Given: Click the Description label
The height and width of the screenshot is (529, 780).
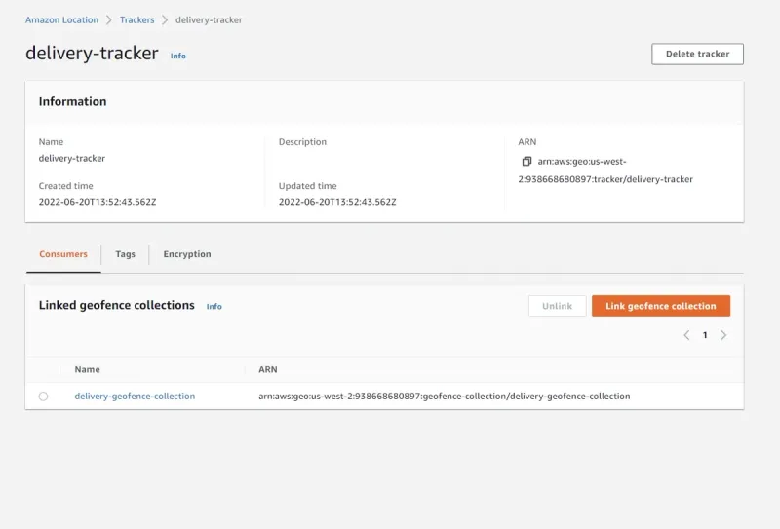Looking at the screenshot, I should pyautogui.click(x=302, y=141).
